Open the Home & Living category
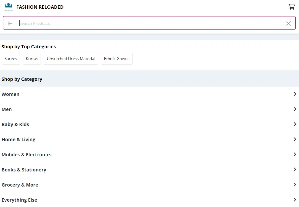Viewport: 299px width, 207px height. click(150, 139)
